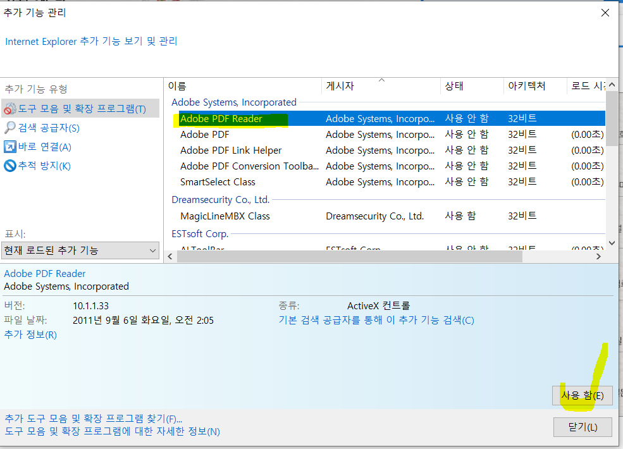
Task: Click the tracking protection blocked icon
Action: (10, 165)
